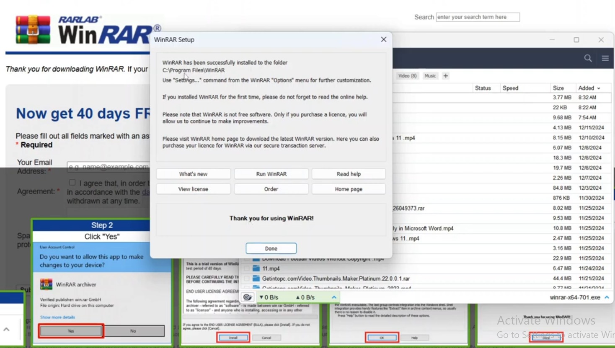Launch Run WinRAR from setup dialog

pyautogui.click(x=271, y=174)
